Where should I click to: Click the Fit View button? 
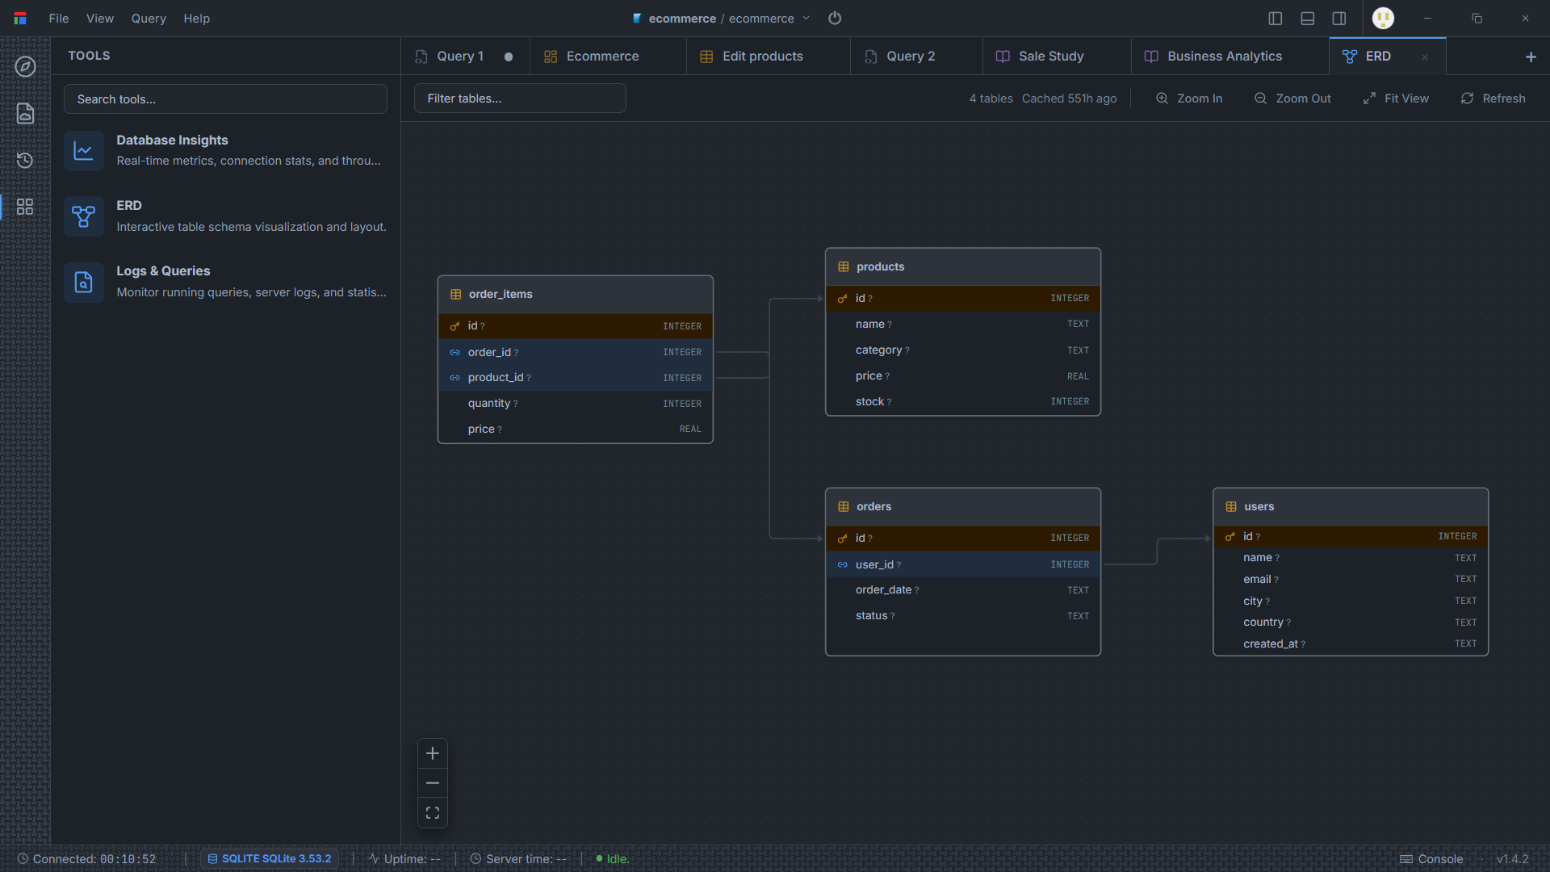1396,98
